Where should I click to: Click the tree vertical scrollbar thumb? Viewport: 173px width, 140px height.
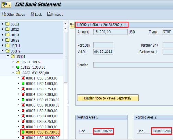[66, 57]
